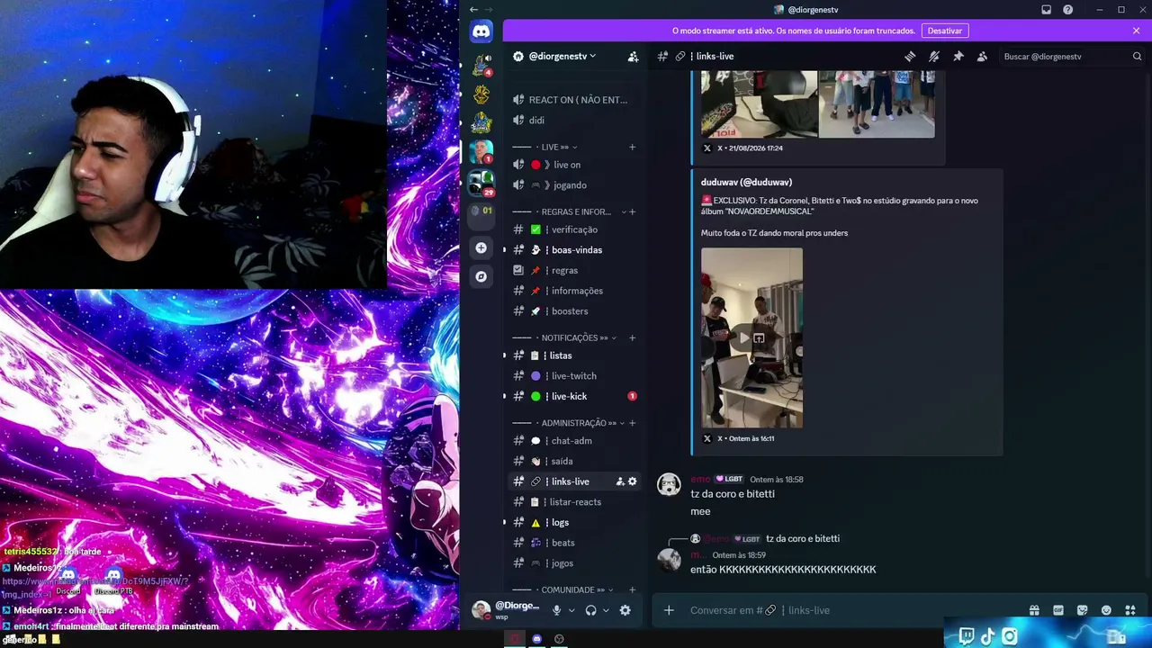Open the live-twitch channel
Viewport: 1152px width, 648px height.
coord(574,376)
